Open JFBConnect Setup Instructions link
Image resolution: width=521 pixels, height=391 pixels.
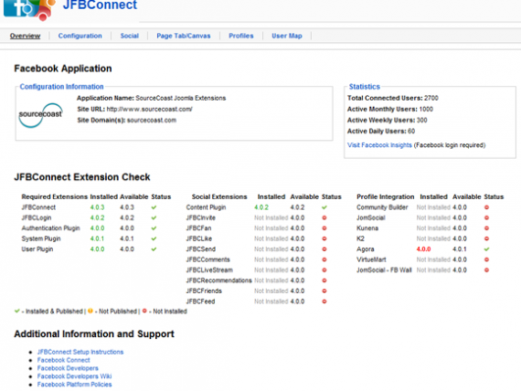(80, 352)
